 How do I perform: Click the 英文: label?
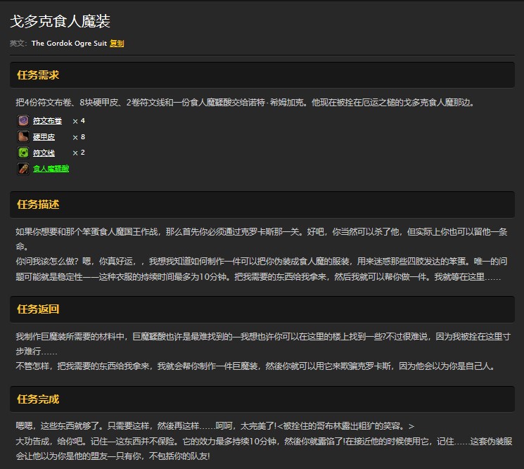[x=18, y=43]
